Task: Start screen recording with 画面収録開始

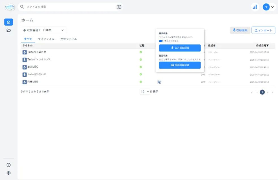Action: (180, 65)
